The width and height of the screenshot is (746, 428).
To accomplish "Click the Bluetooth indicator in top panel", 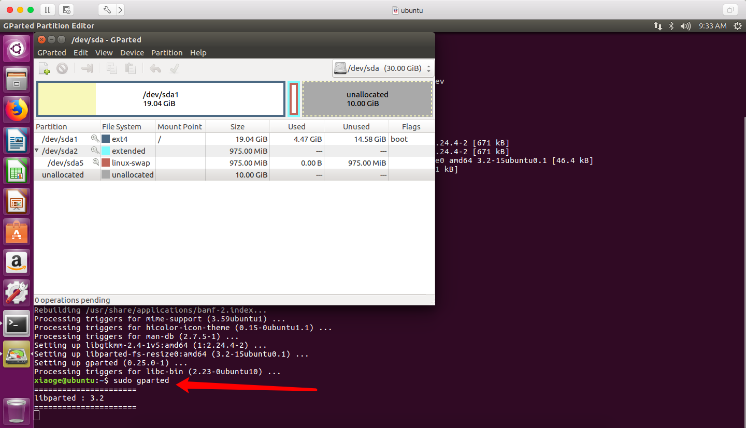I will (671, 26).
